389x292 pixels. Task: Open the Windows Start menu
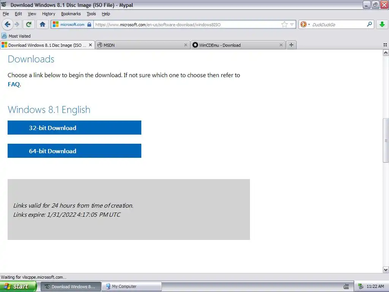pos(18,286)
